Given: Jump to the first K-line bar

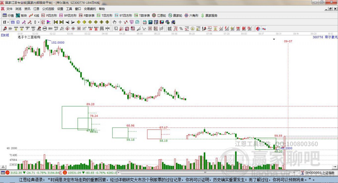Looking at the screenshot, I should [x=56, y=22].
